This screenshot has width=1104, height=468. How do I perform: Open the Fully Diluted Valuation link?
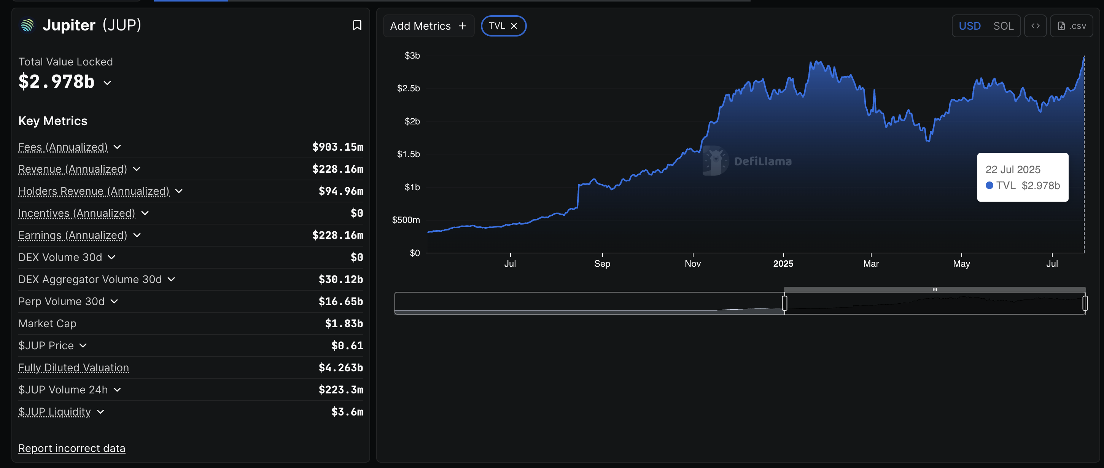[73, 368]
